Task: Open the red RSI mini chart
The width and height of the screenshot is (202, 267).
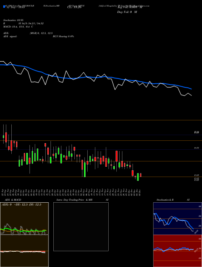Action: (x=177, y=251)
